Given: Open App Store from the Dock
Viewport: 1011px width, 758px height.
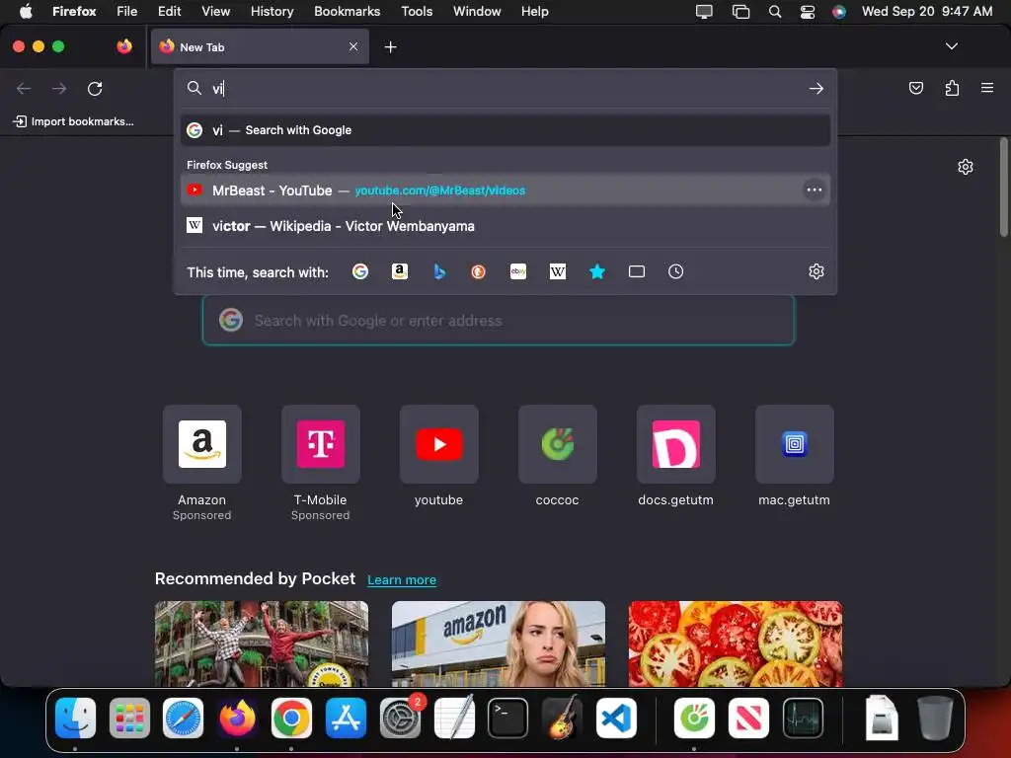Looking at the screenshot, I should [346, 719].
